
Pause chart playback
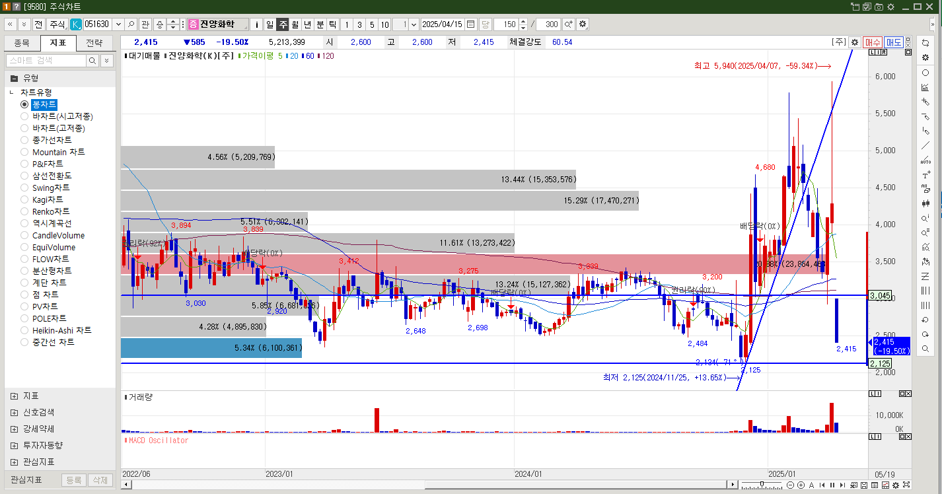coord(832,485)
